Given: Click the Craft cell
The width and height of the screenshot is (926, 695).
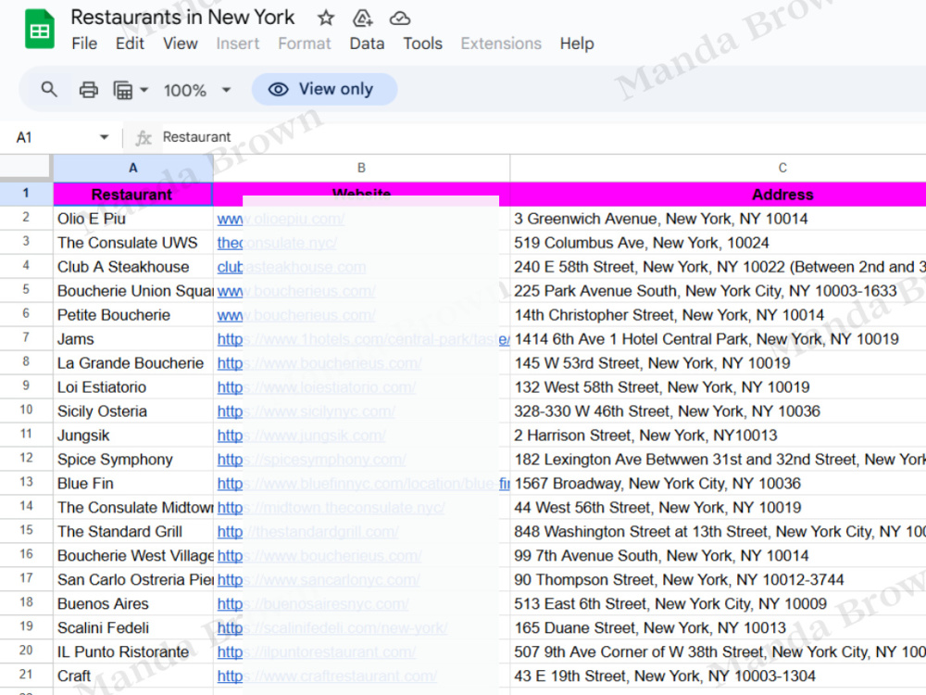Looking at the screenshot, I should click(x=132, y=676).
